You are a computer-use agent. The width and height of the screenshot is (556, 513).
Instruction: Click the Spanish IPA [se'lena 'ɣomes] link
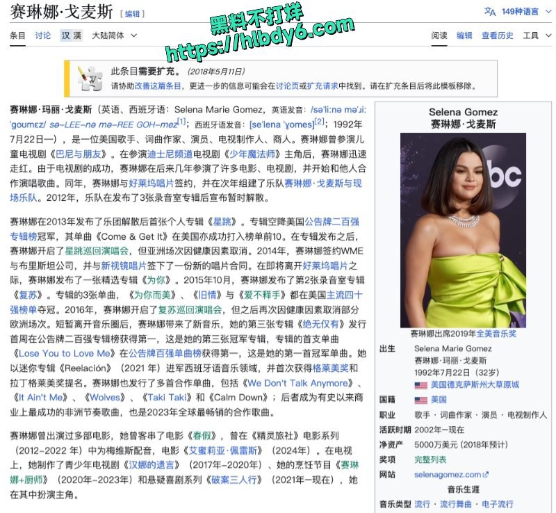[x=281, y=124]
